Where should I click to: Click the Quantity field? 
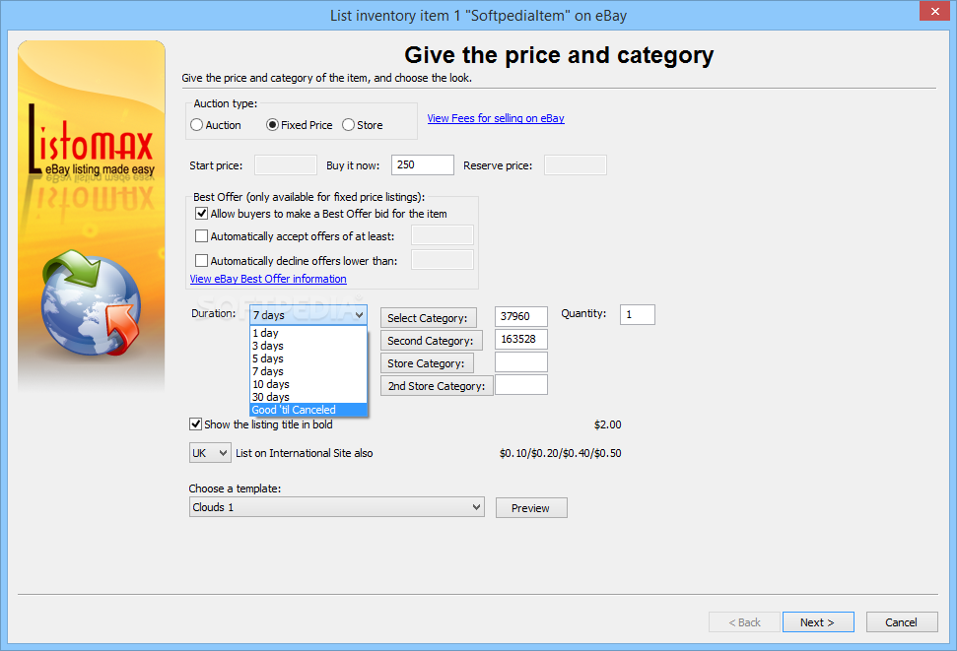tap(638, 314)
